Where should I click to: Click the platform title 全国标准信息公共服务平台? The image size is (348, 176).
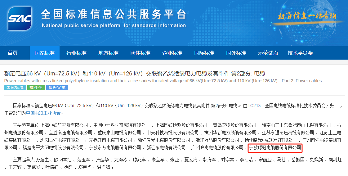point(114,15)
